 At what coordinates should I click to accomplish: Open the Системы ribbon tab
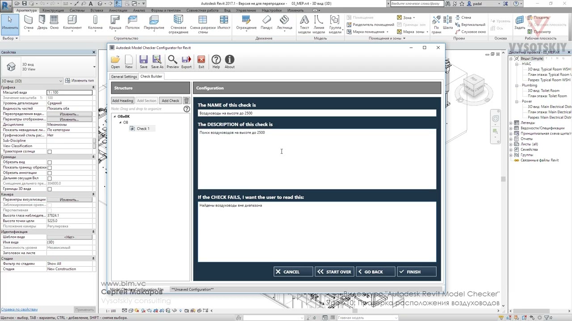77,10
